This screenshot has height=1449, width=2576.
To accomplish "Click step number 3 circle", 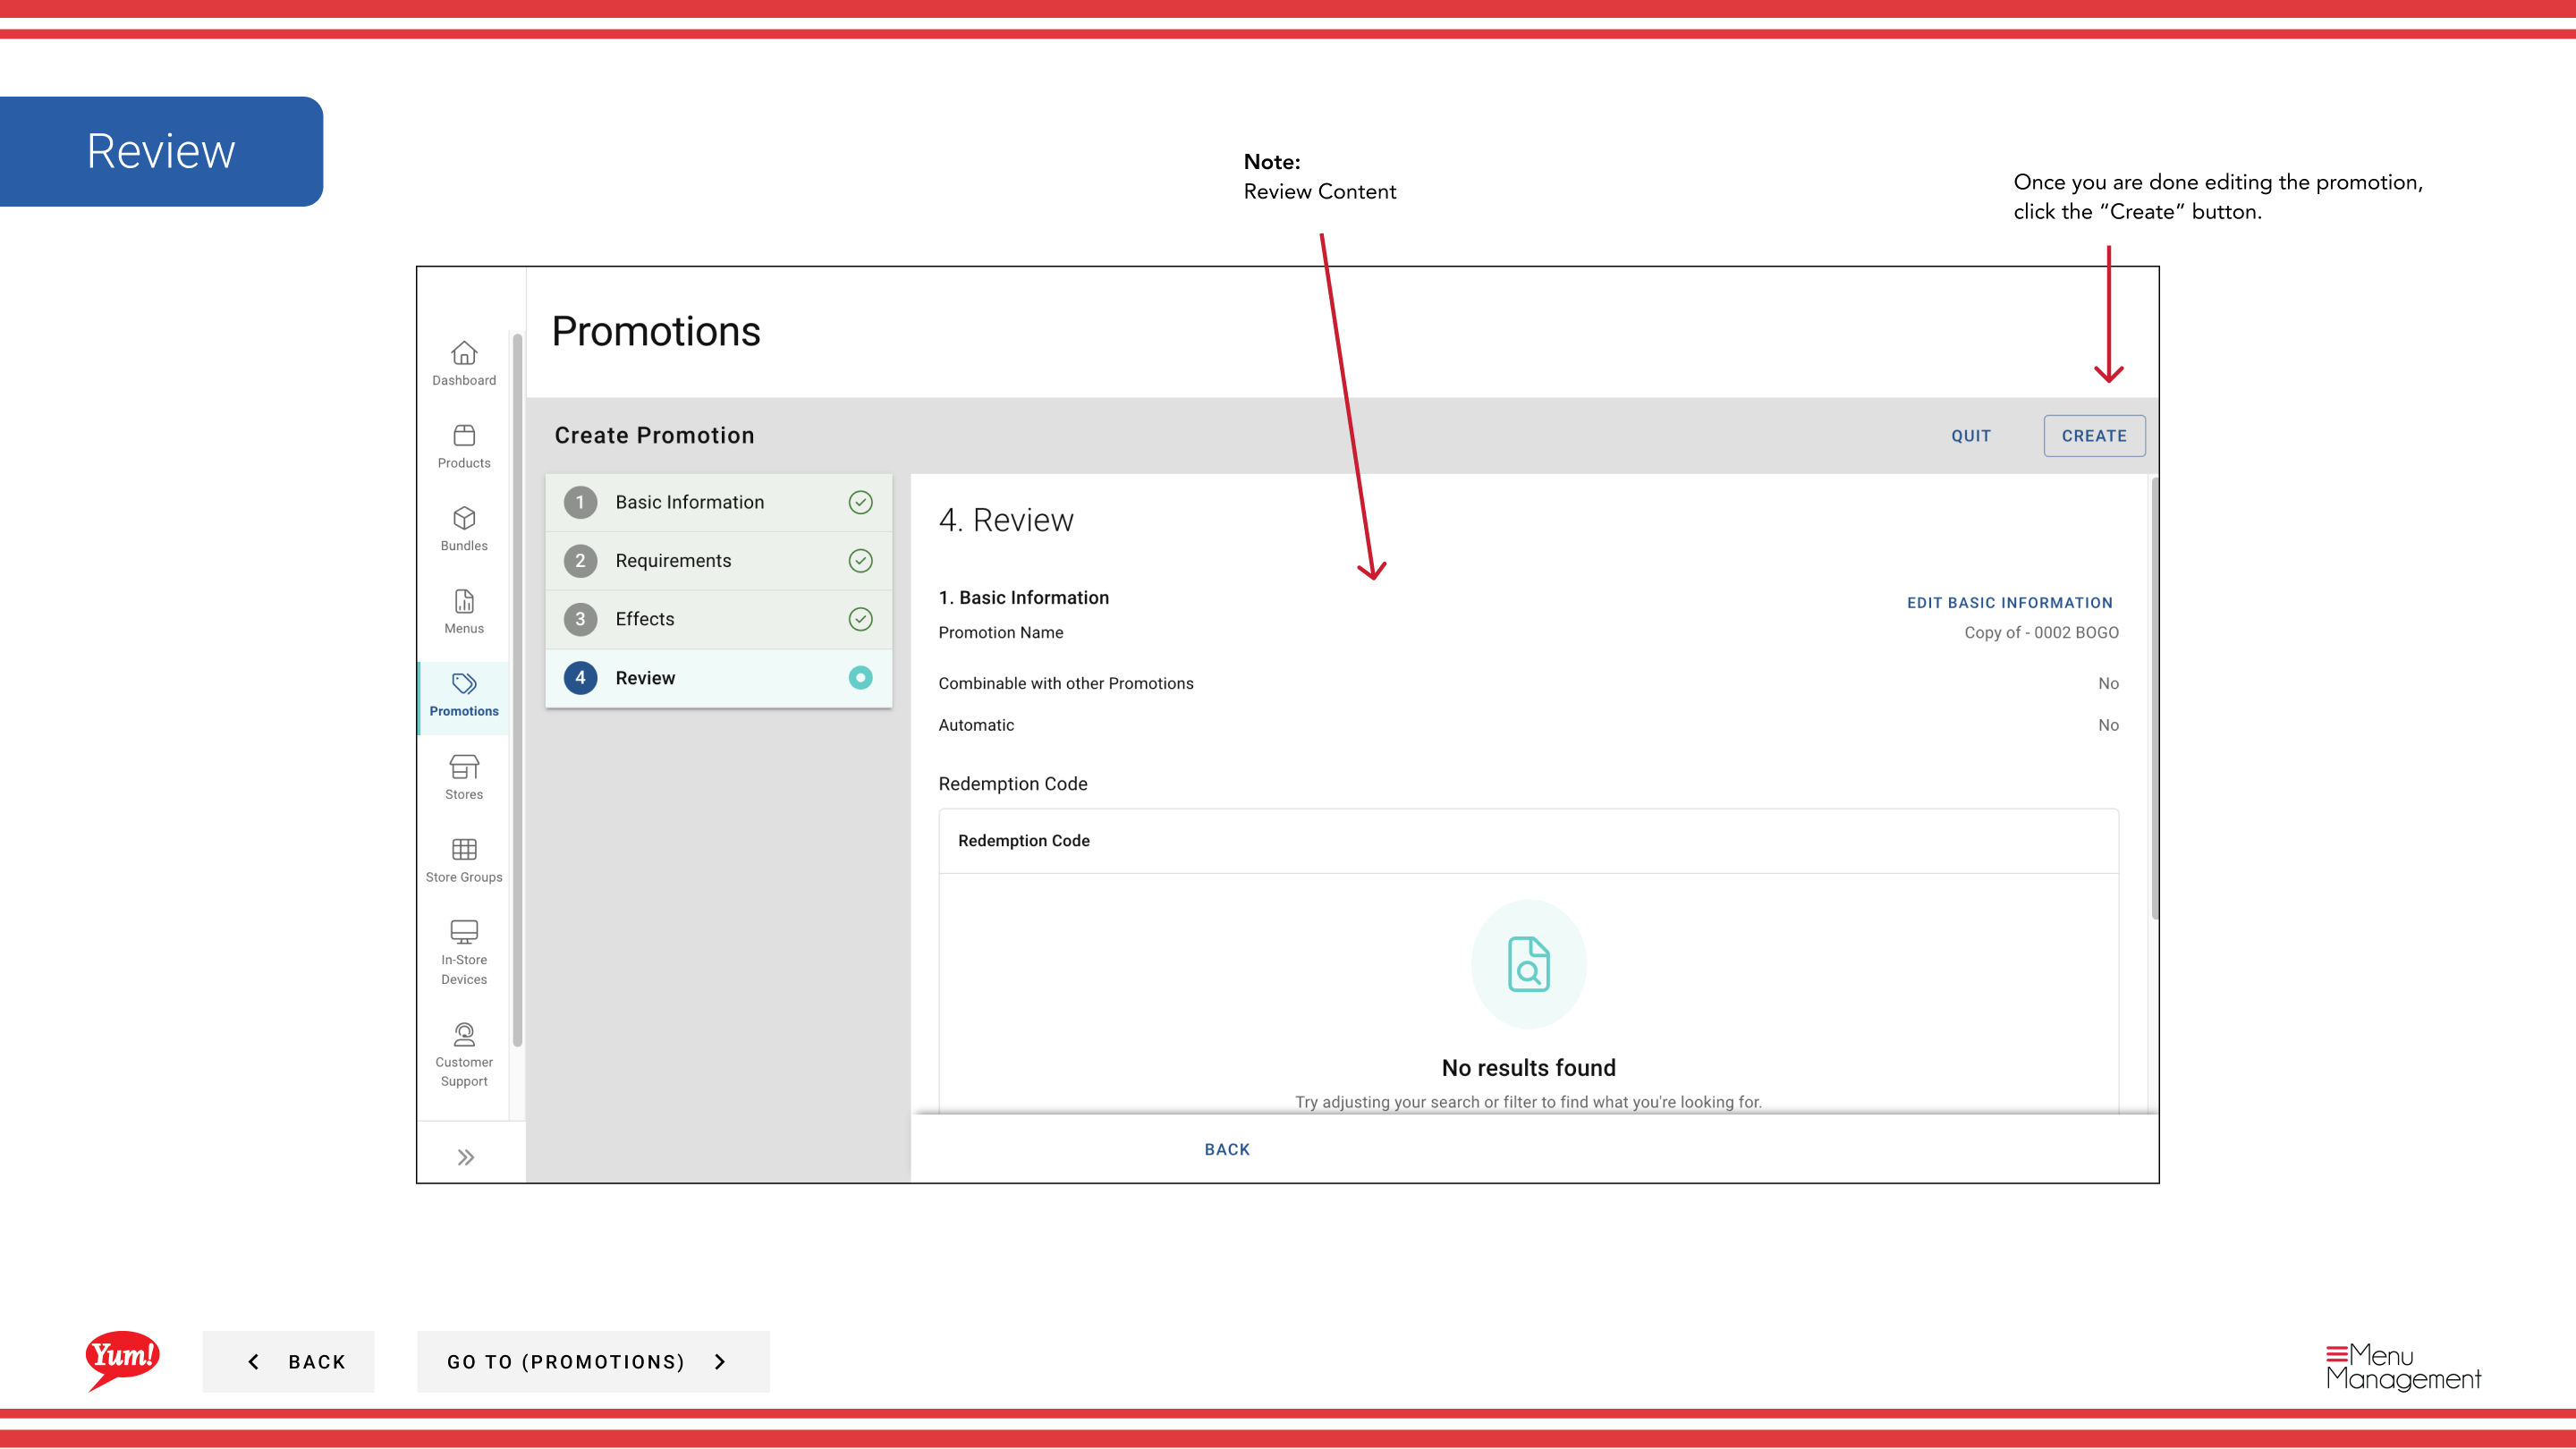I will pyautogui.click(x=580, y=619).
